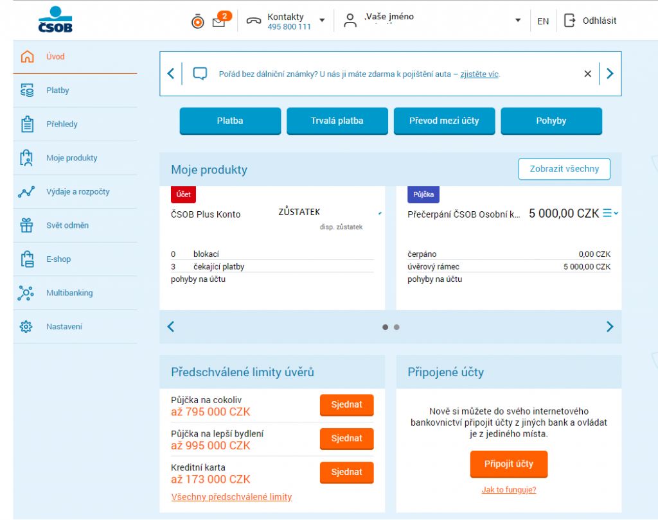
Task: Click the red Účet tag
Action: 183,194
